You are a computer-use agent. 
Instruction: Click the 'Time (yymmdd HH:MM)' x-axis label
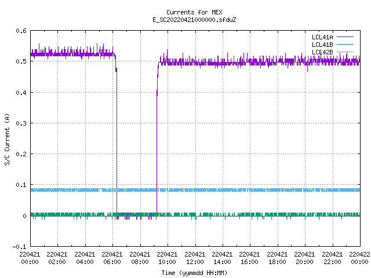(194, 273)
